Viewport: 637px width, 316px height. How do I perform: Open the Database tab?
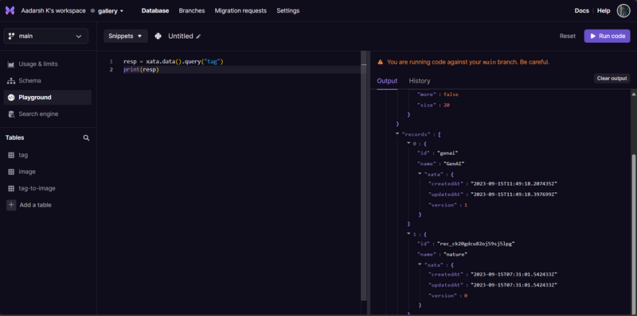click(155, 11)
